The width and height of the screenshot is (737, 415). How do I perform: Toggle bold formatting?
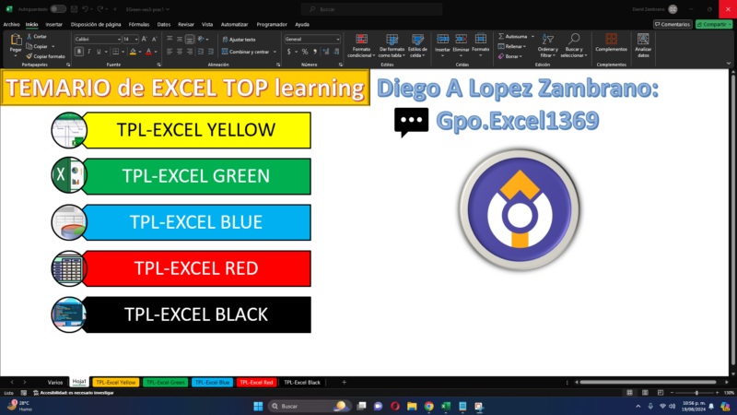pos(79,52)
